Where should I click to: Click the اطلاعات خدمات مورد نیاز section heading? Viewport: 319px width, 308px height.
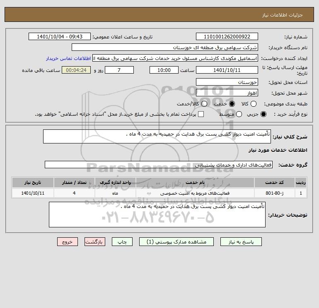click(x=278, y=150)
